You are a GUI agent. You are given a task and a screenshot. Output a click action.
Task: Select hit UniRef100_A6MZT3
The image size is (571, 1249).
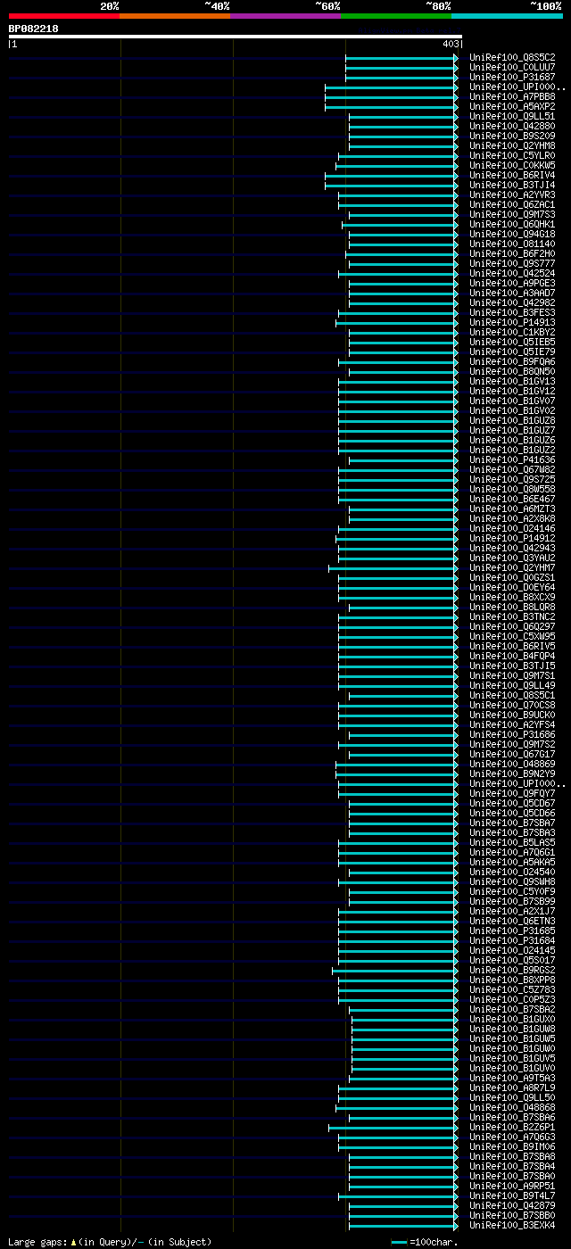(512, 509)
